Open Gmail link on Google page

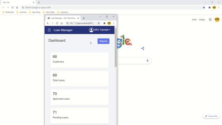194,19
